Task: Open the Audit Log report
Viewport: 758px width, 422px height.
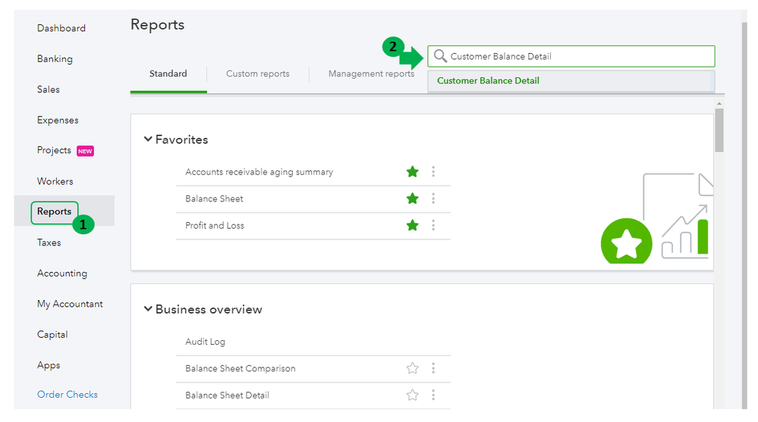Action: (206, 342)
